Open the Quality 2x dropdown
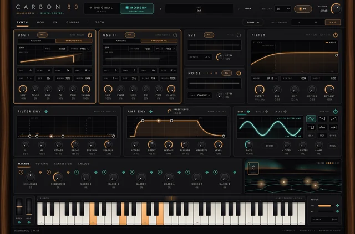The height and width of the screenshot is (234, 355). click(x=282, y=9)
